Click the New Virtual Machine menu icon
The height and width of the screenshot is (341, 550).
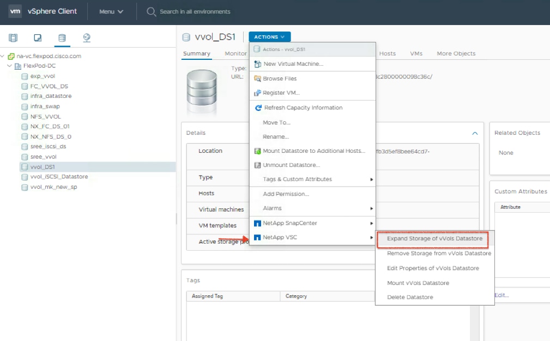(x=257, y=64)
